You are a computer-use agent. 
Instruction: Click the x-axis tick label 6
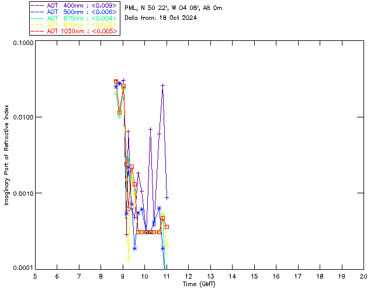[x=57, y=276]
